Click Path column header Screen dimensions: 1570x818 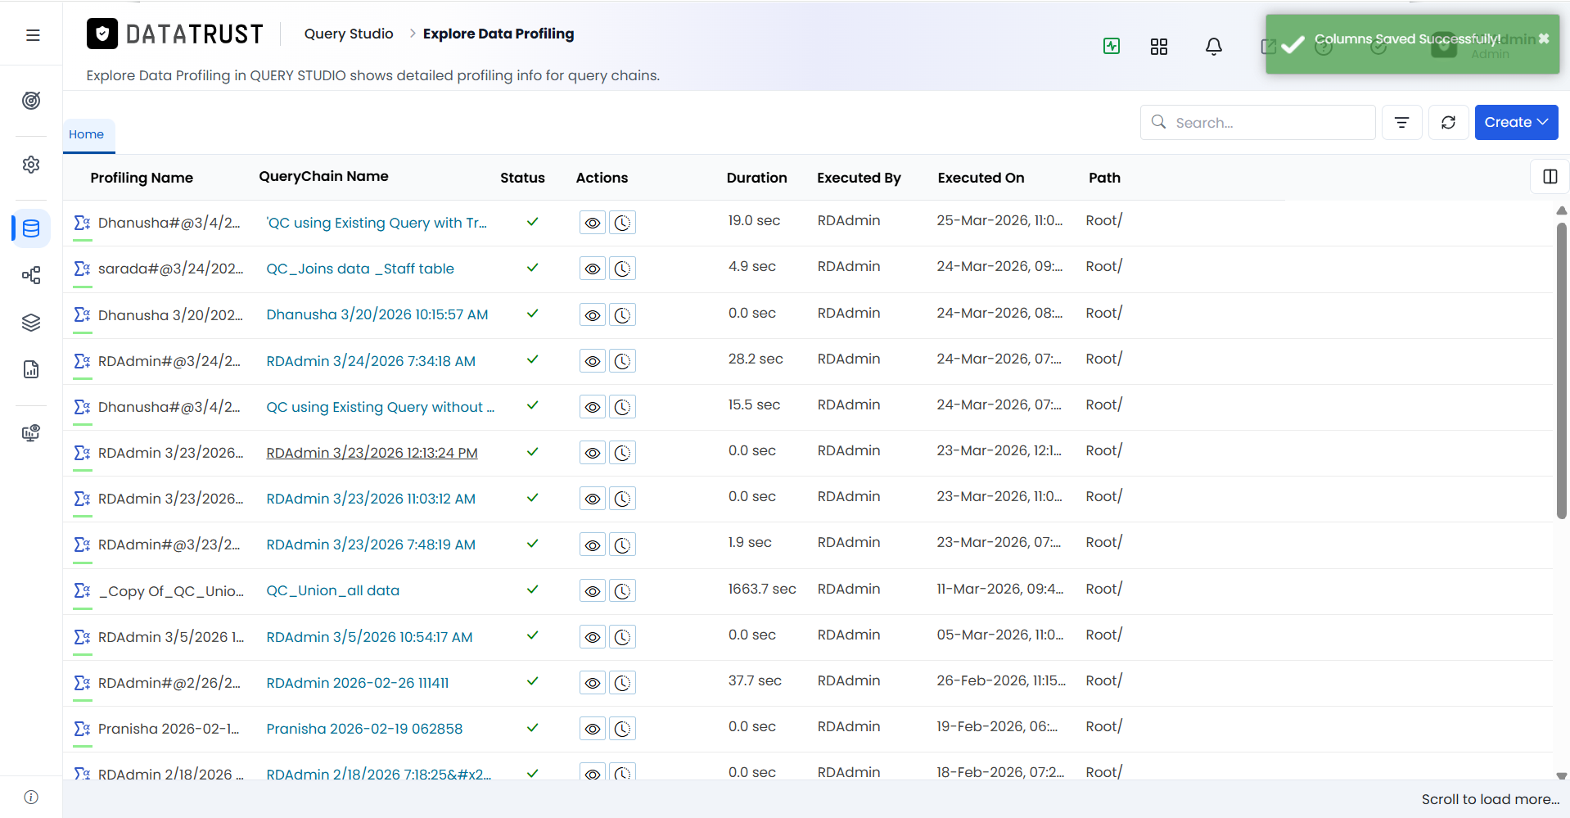click(x=1104, y=178)
